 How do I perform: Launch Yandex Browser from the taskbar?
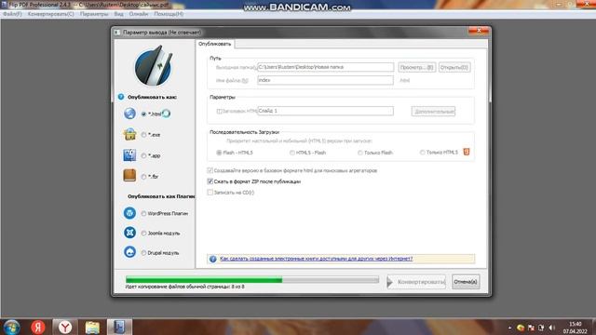tap(65, 327)
